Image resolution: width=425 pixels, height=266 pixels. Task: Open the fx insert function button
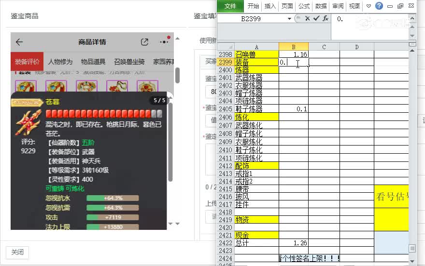[325, 18]
